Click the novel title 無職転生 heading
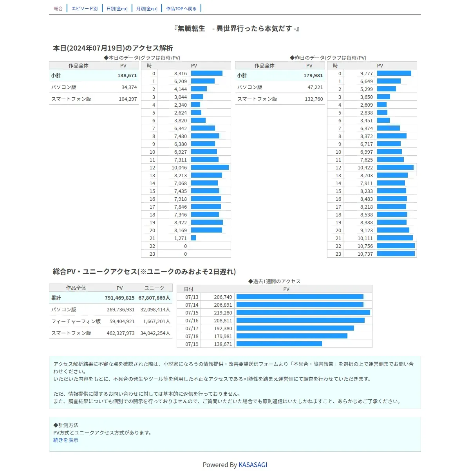470x471 pixels. (237, 29)
